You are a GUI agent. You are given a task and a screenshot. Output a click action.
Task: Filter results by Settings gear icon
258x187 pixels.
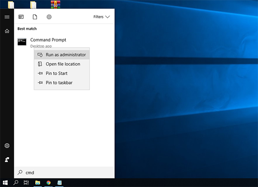pos(49,17)
